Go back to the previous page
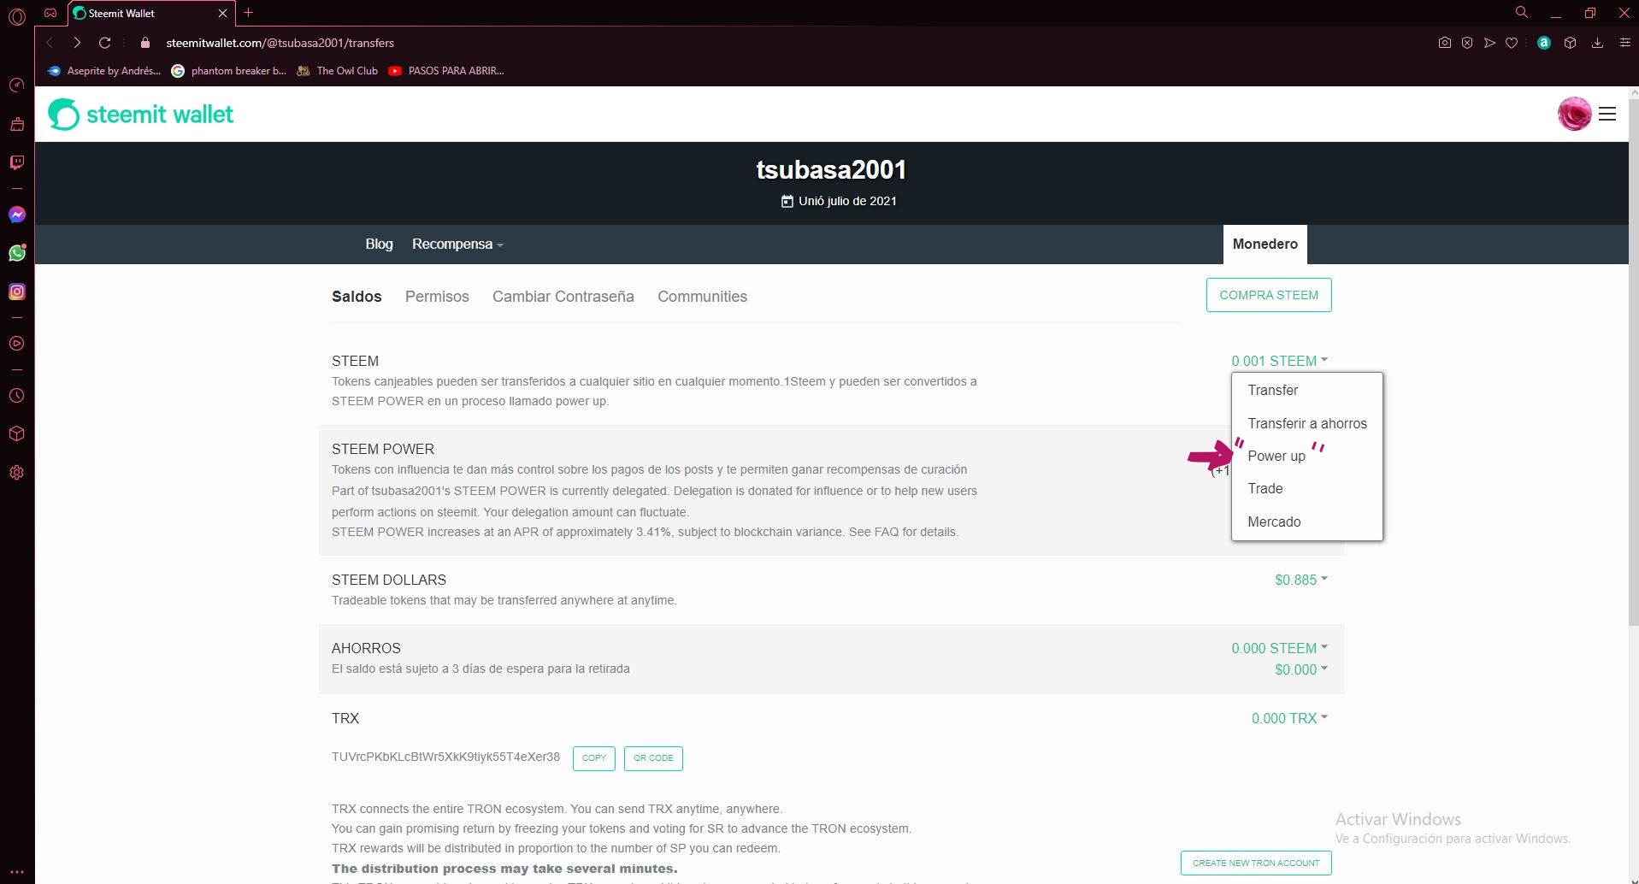The image size is (1639, 884). tap(50, 43)
